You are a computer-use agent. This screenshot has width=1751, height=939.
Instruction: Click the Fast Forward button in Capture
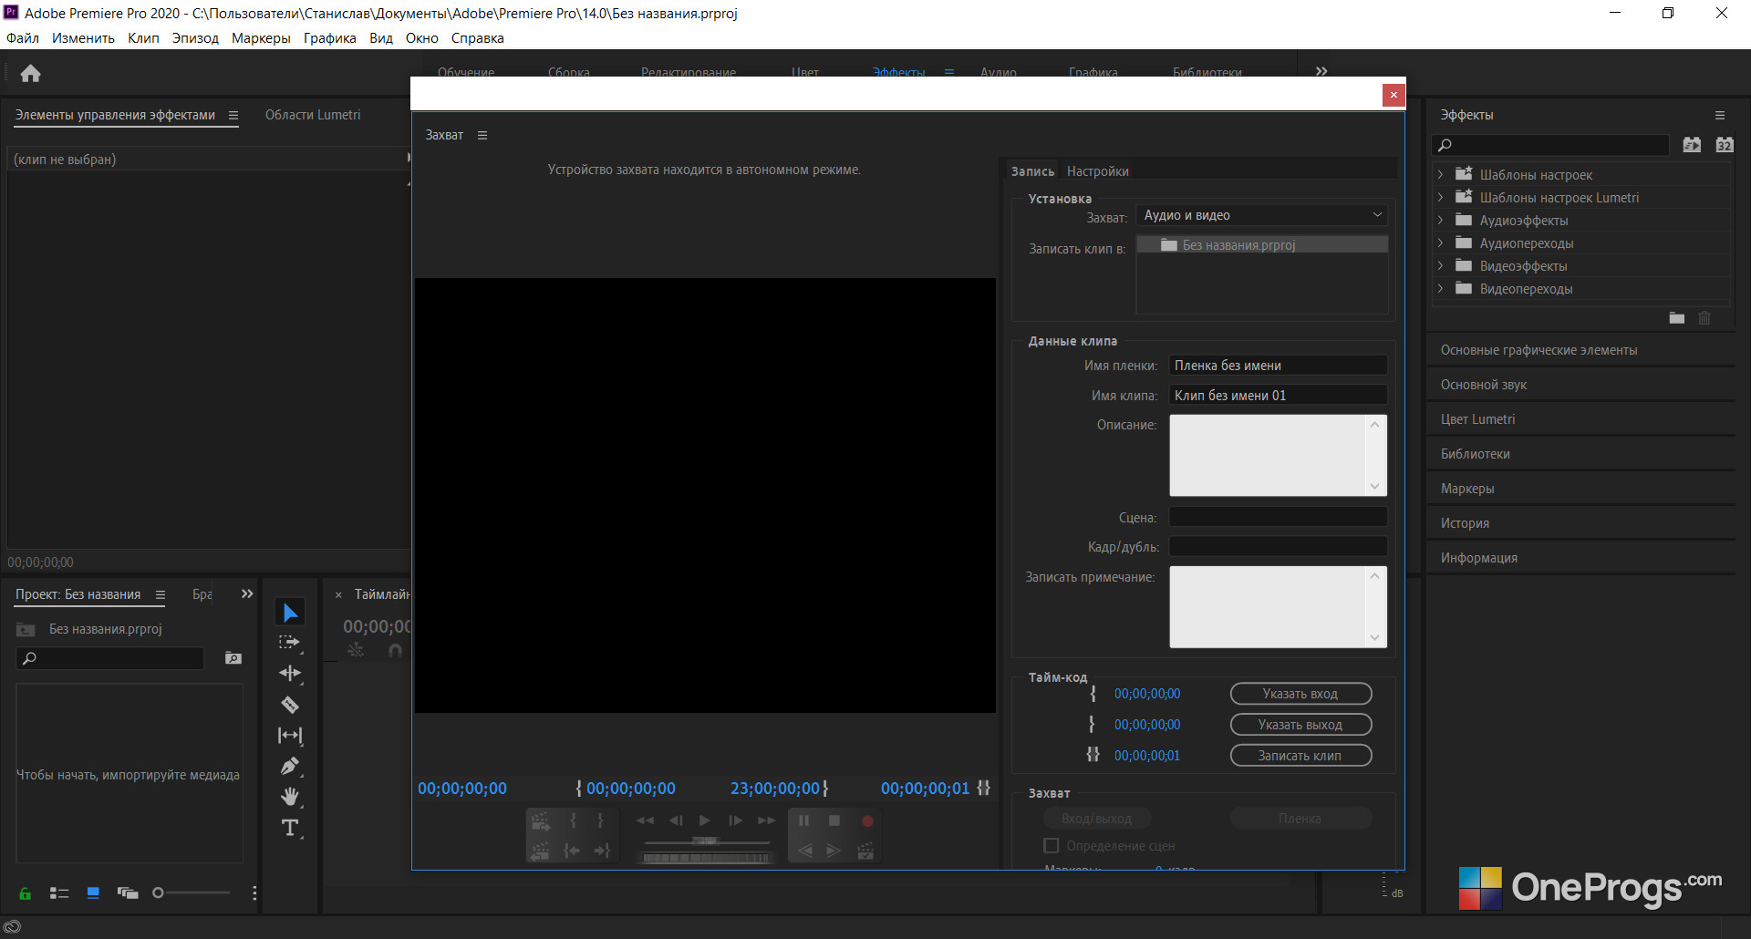pos(766,820)
